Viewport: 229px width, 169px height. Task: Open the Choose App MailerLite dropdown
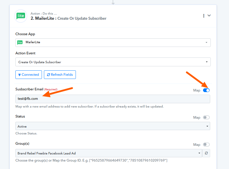[x=113, y=43]
